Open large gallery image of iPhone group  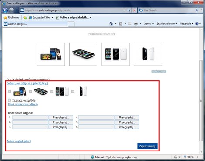tap(51, 54)
